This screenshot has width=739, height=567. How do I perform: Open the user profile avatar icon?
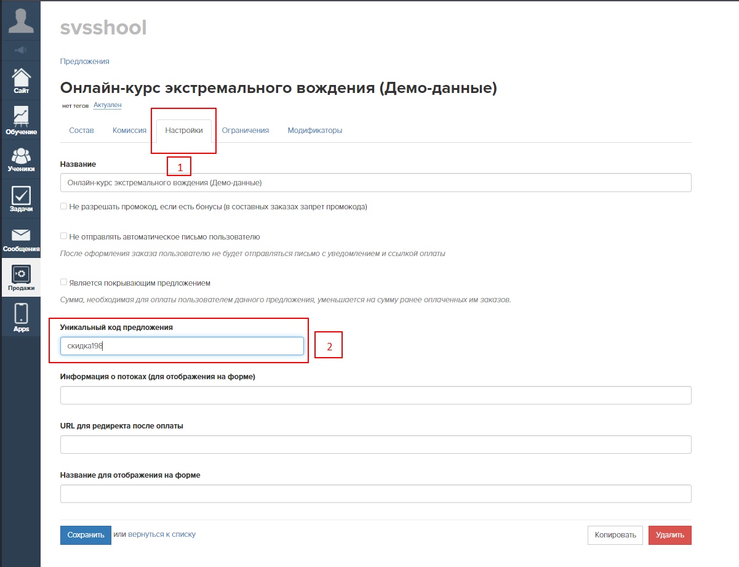point(20,20)
